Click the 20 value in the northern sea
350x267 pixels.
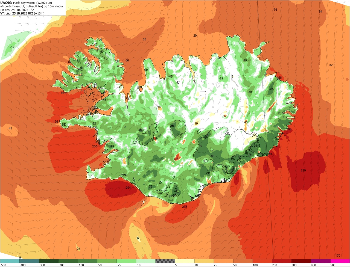tap(195, 35)
